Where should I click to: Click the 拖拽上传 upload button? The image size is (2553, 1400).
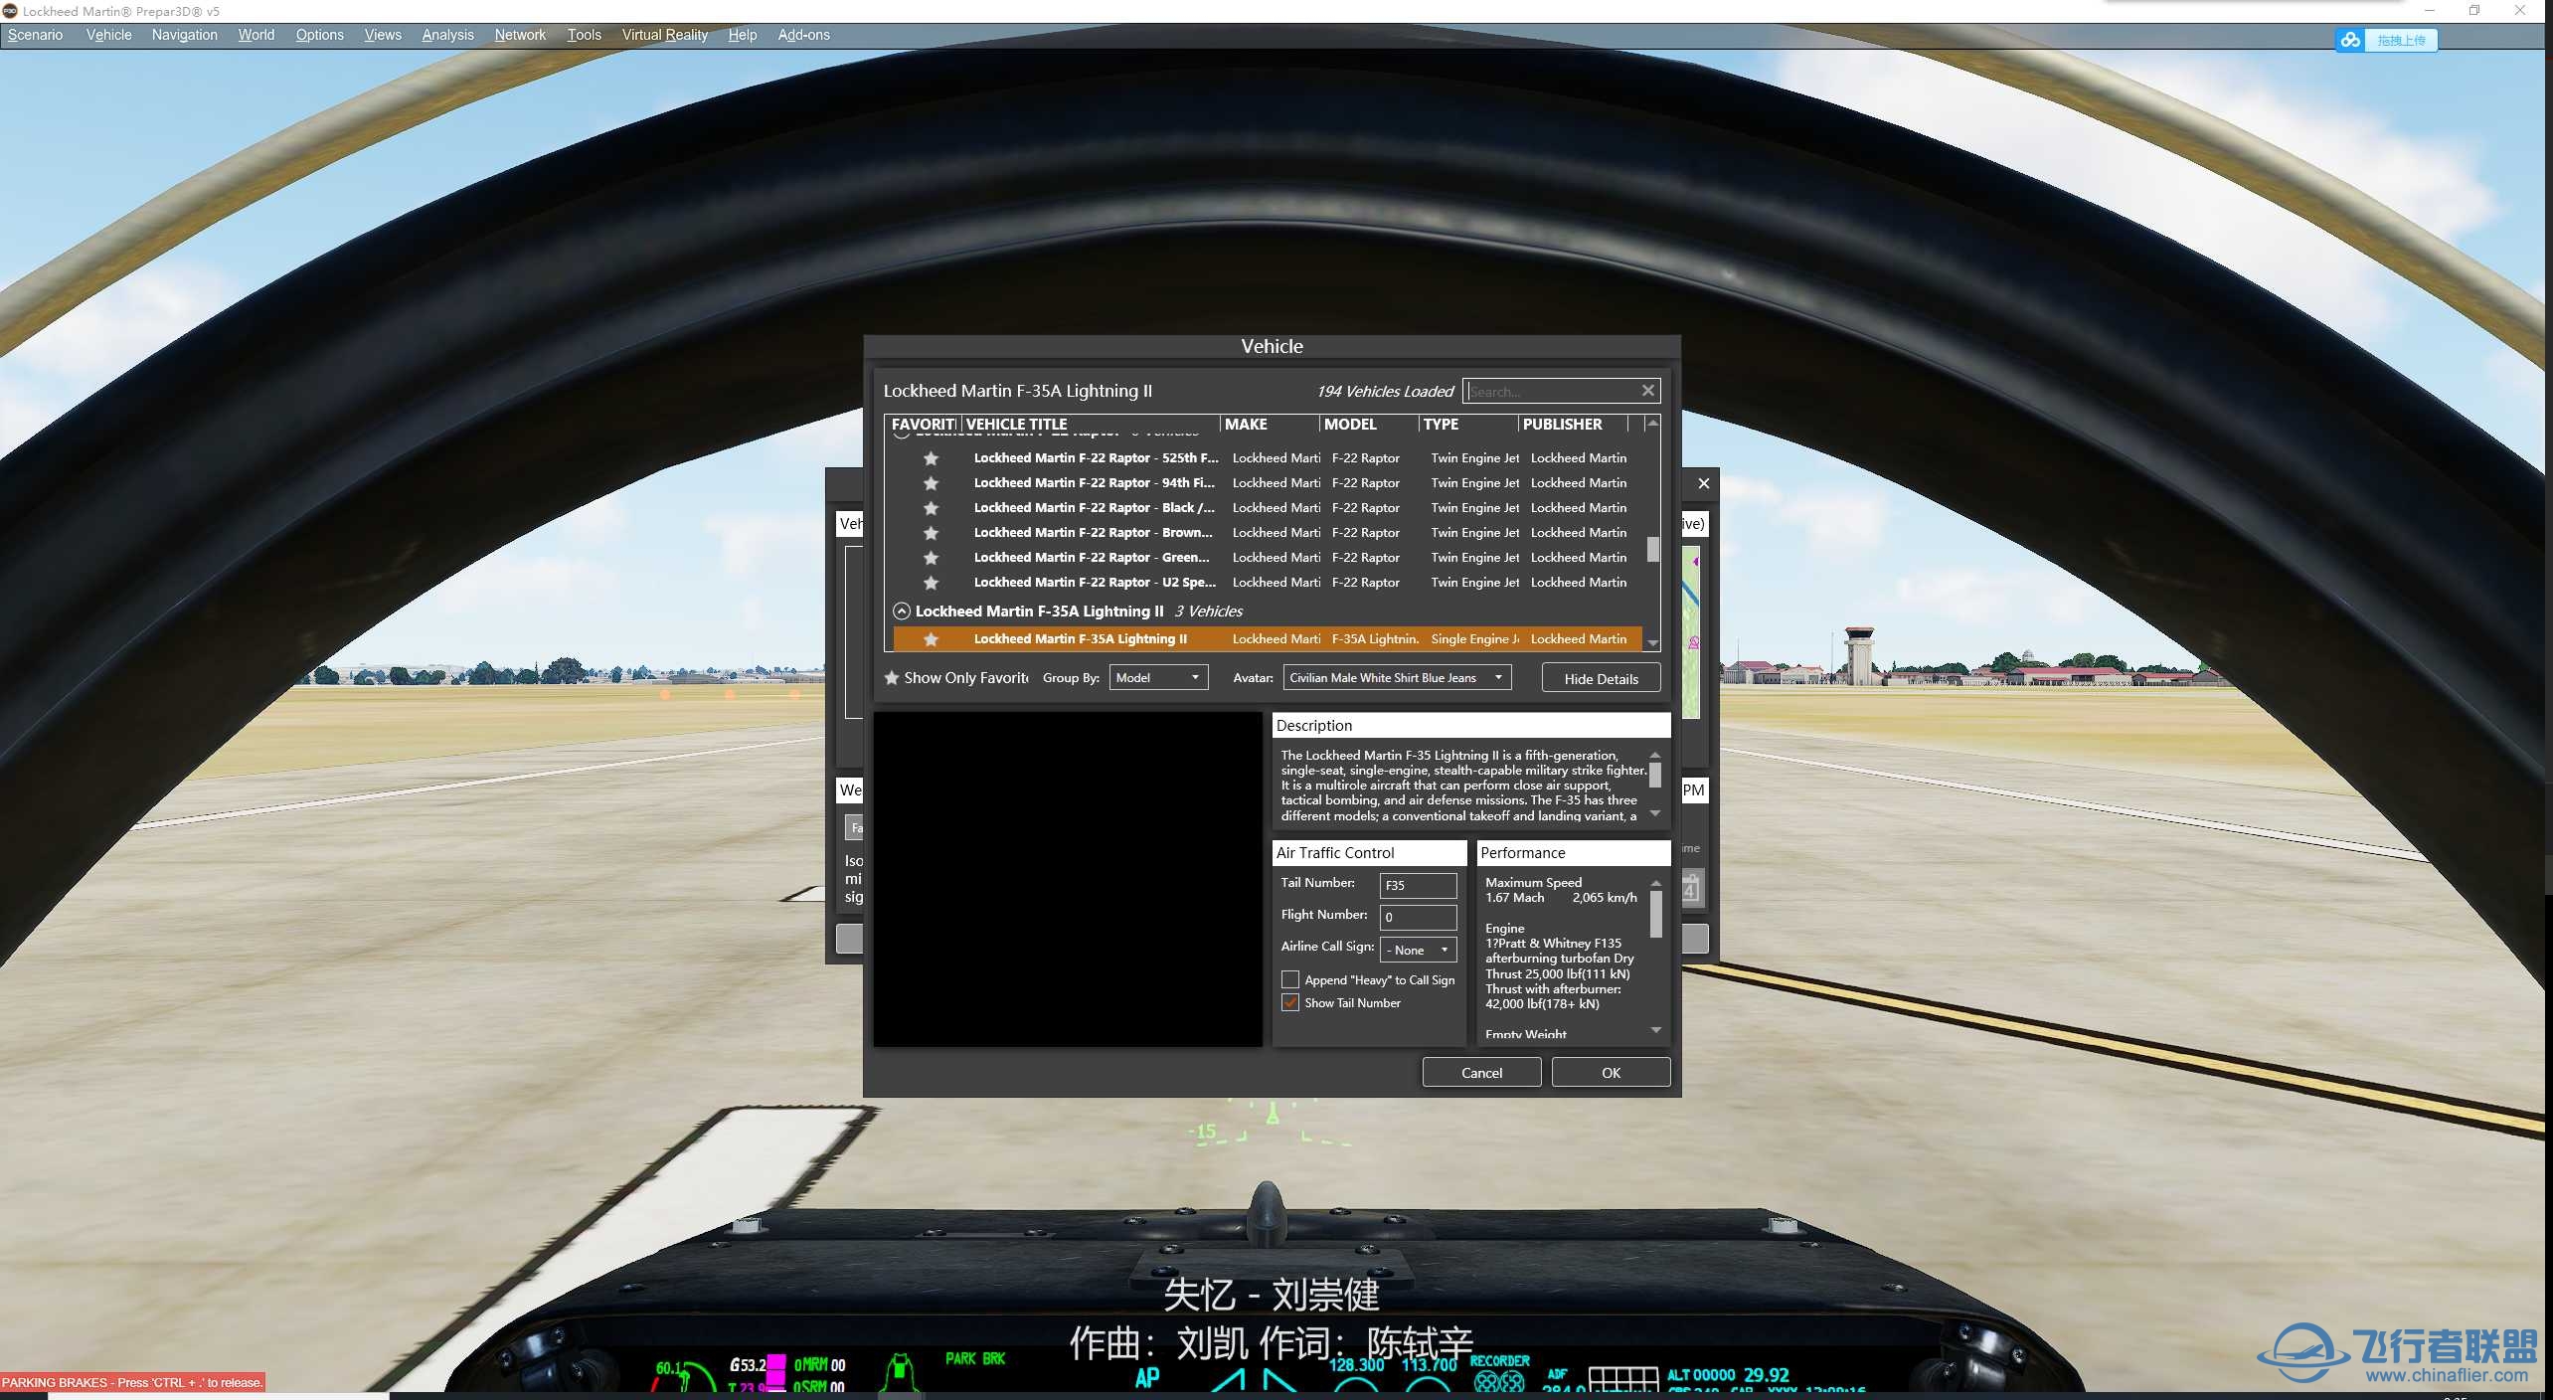[2401, 40]
